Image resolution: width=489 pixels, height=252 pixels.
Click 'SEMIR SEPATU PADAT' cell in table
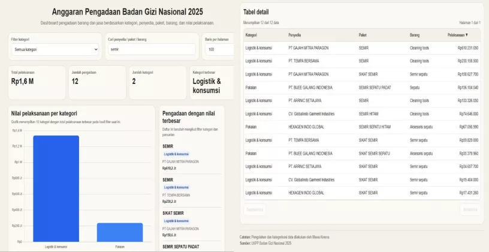pyautogui.click(x=375, y=88)
